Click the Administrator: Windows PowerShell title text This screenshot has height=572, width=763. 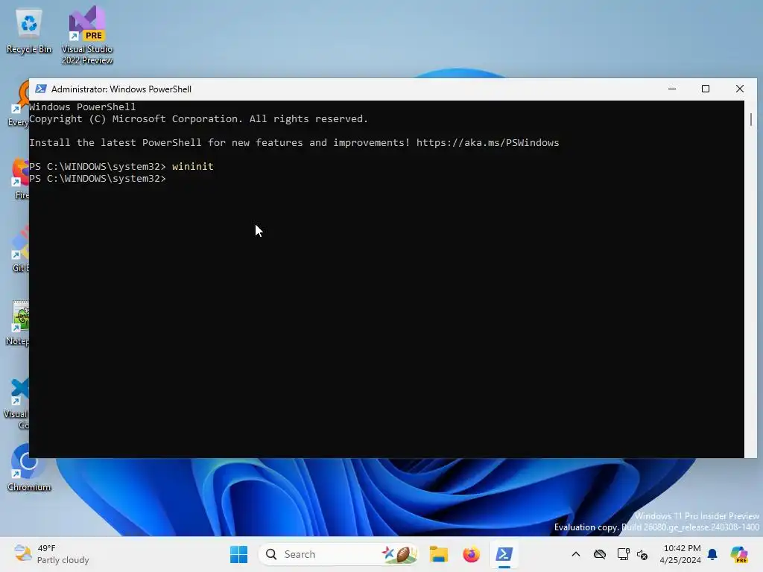[121, 89]
